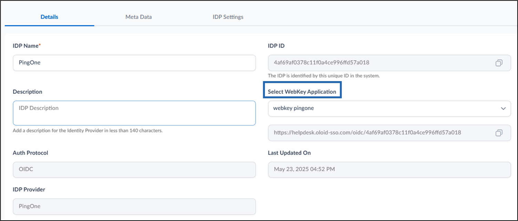Focus the IDP Description text area
The height and width of the screenshot is (221, 518).
(134, 113)
